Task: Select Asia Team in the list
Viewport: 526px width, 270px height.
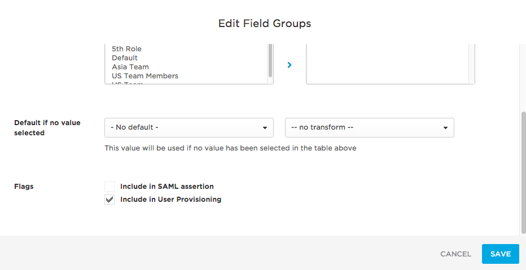Action: tap(130, 67)
